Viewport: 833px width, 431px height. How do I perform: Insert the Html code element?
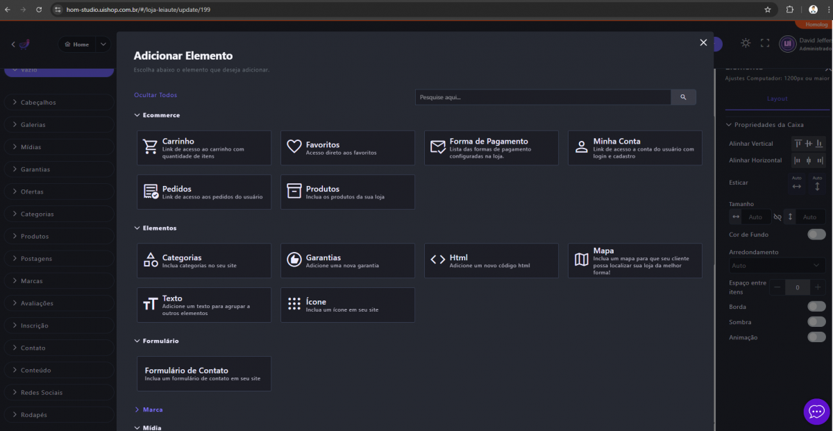[x=491, y=260]
